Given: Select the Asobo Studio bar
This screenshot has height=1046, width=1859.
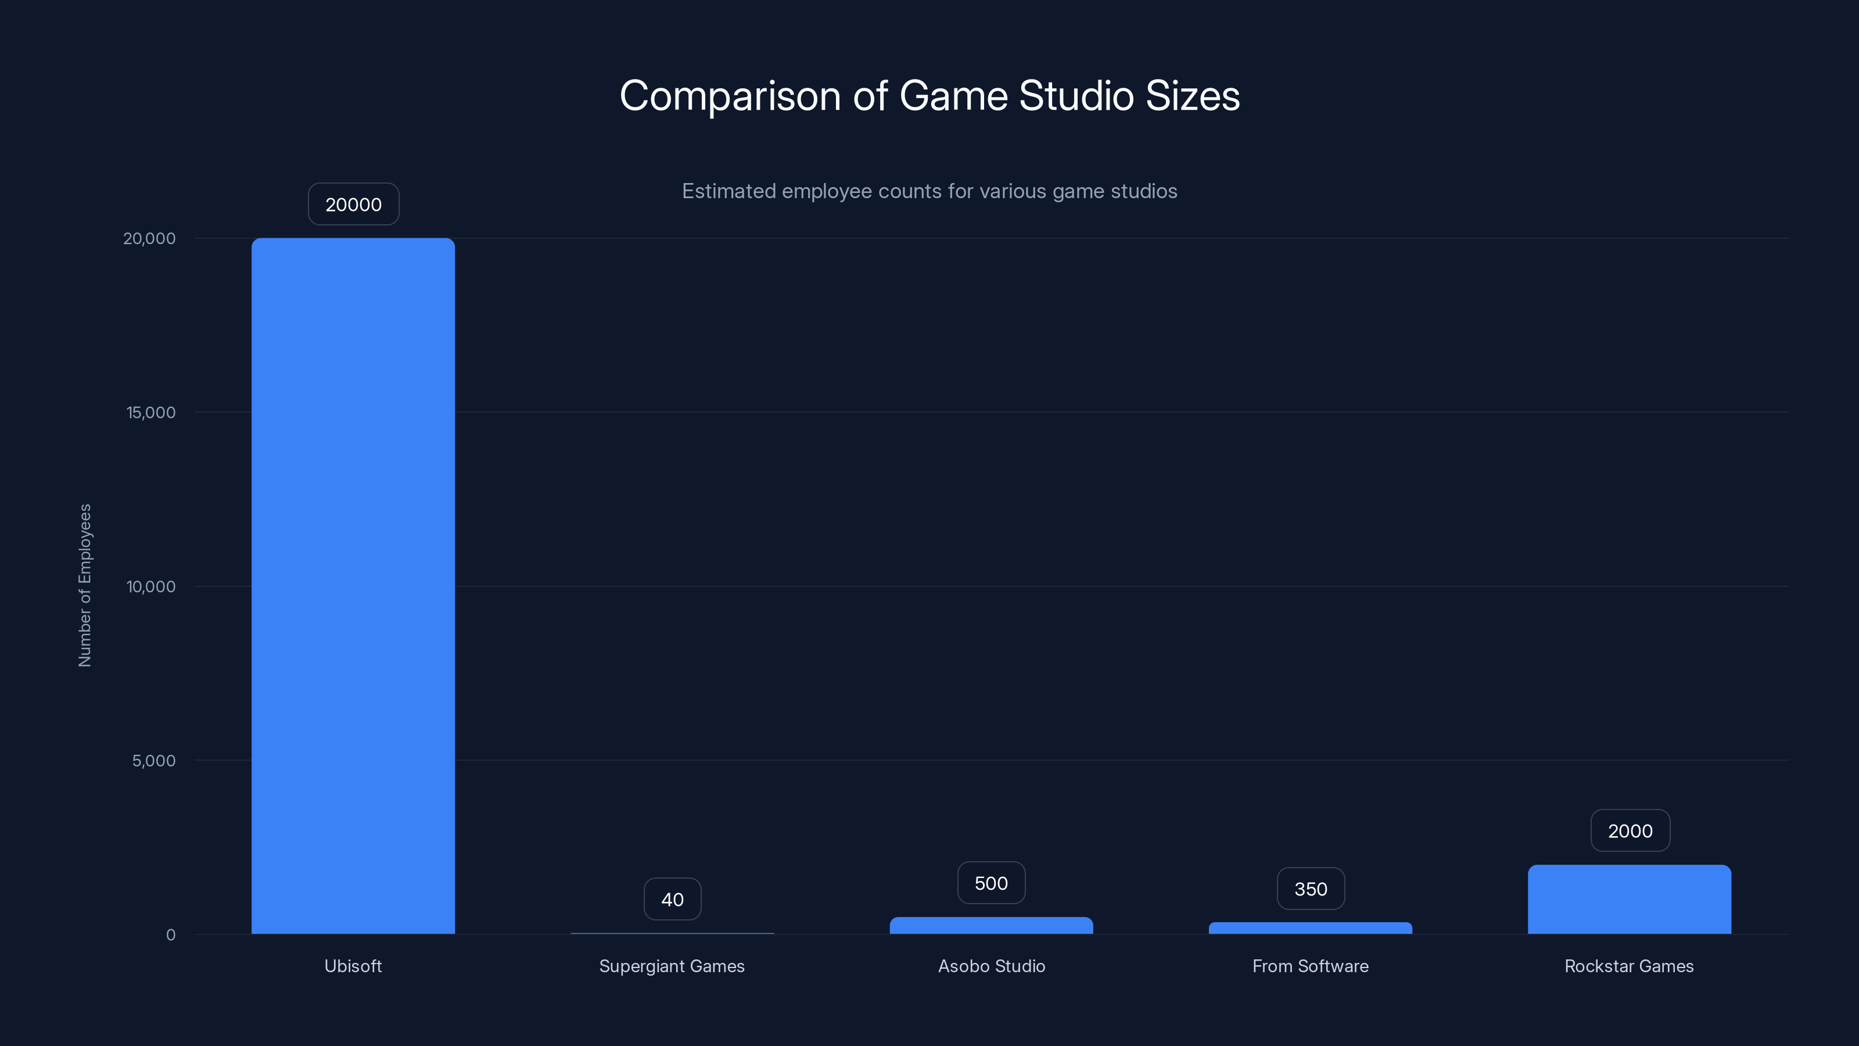Looking at the screenshot, I should (991, 926).
